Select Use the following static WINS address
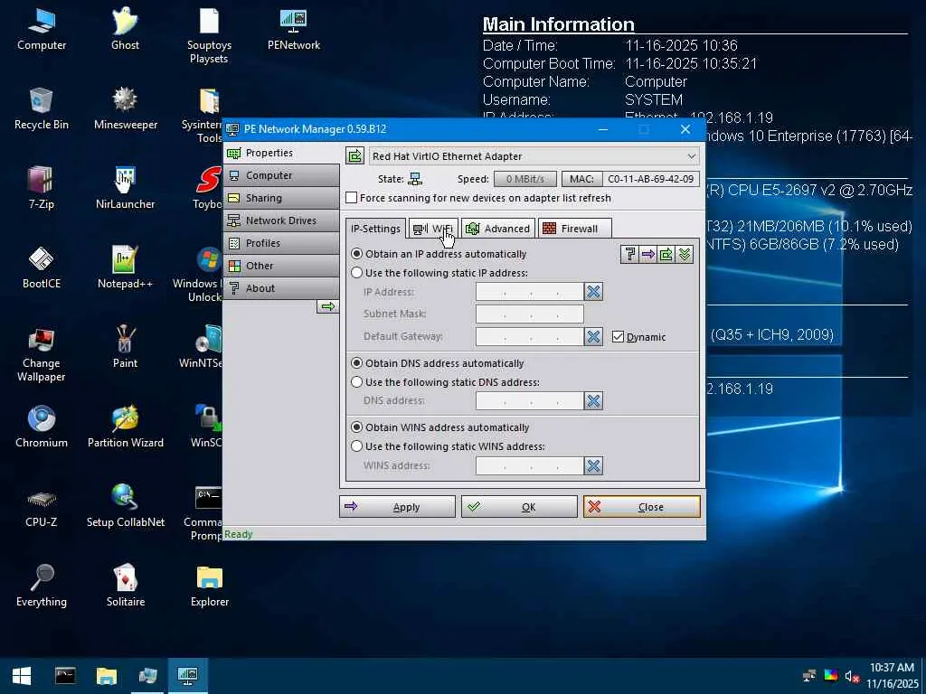Screen dimensions: 926x694 pyautogui.click(x=448, y=446)
